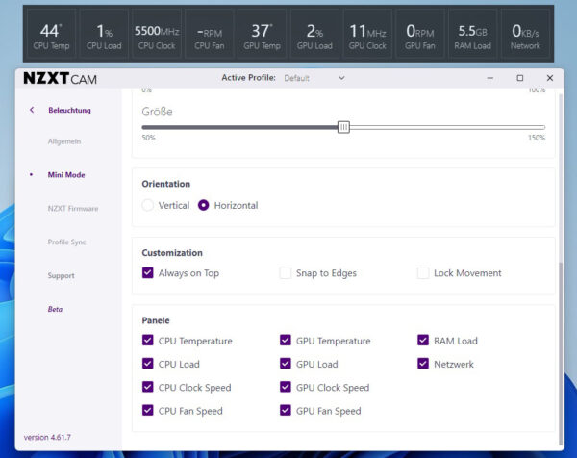The width and height of the screenshot is (577, 458).
Task: Close the NZXT CAM window
Action: point(550,78)
